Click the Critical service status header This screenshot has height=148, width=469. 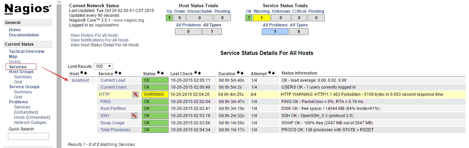299,11
